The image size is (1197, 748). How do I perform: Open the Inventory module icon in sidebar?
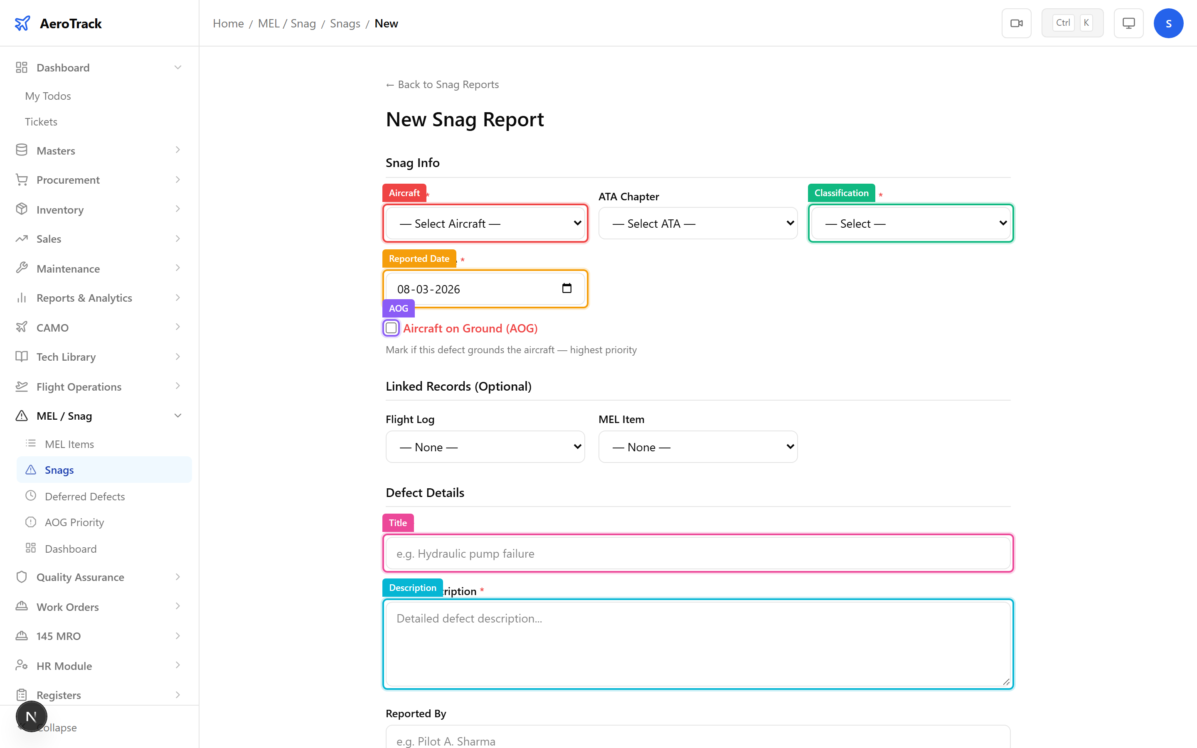pos(22,209)
